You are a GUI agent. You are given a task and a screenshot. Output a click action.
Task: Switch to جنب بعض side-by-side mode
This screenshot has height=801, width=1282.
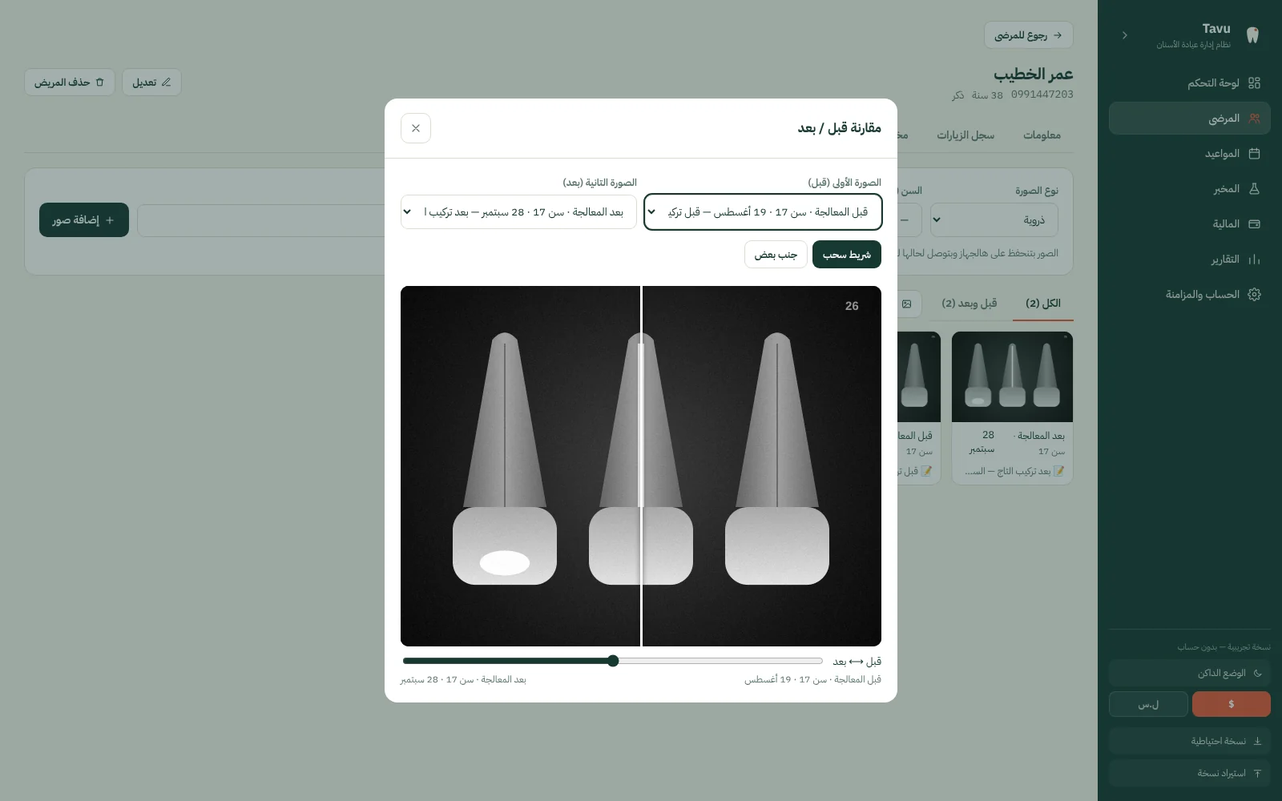[x=776, y=255]
